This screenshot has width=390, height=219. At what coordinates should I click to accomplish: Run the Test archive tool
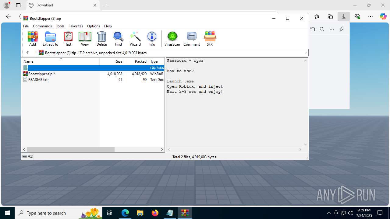coord(68,39)
